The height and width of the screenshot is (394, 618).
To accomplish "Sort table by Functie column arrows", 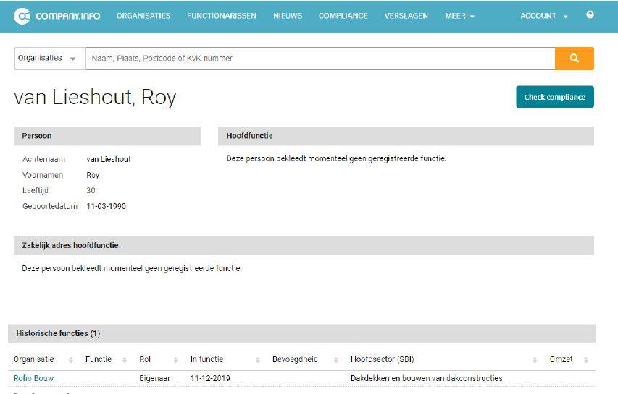I will [124, 360].
